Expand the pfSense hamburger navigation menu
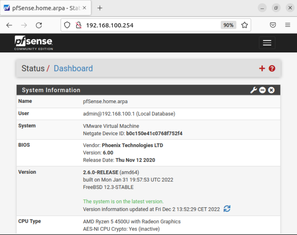Screen dimensions: 297x235 coord(267,43)
